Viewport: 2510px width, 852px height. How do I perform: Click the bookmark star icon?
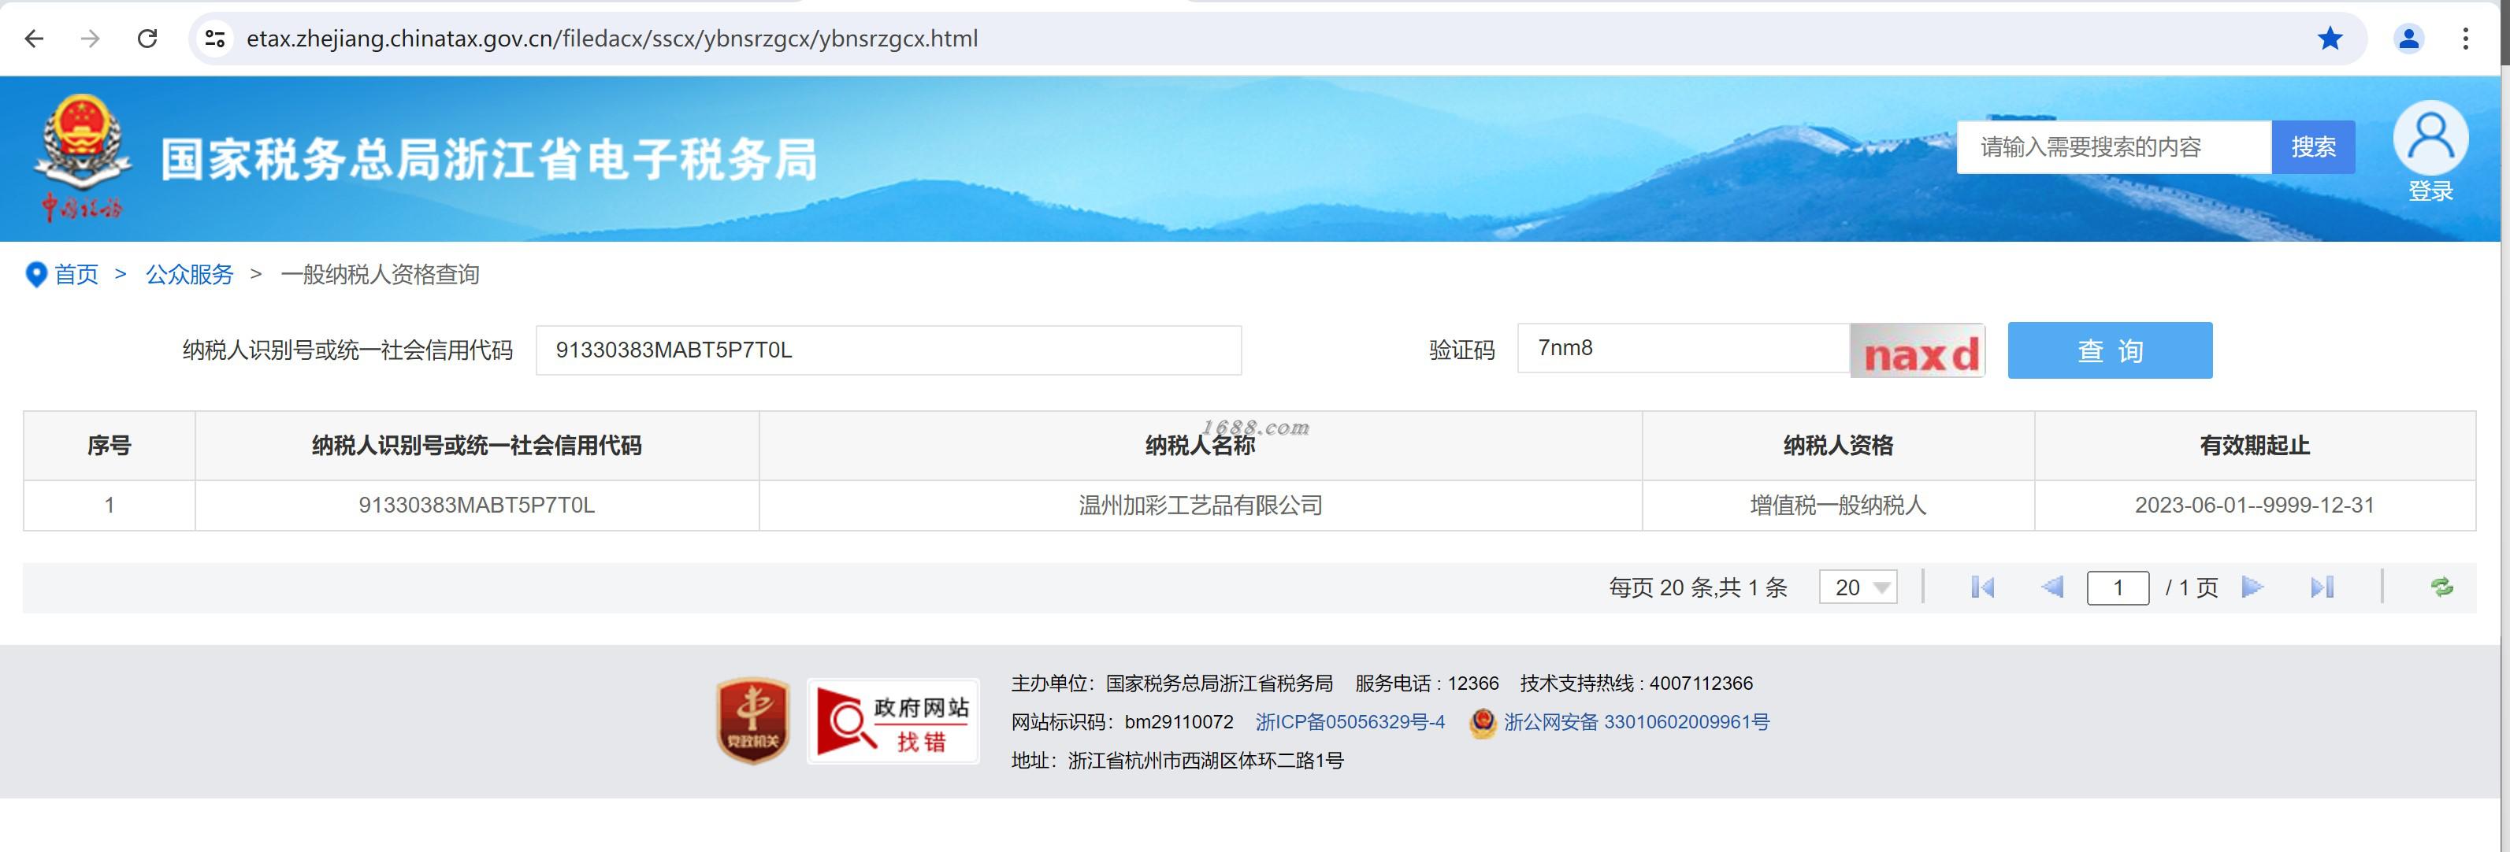2330,39
